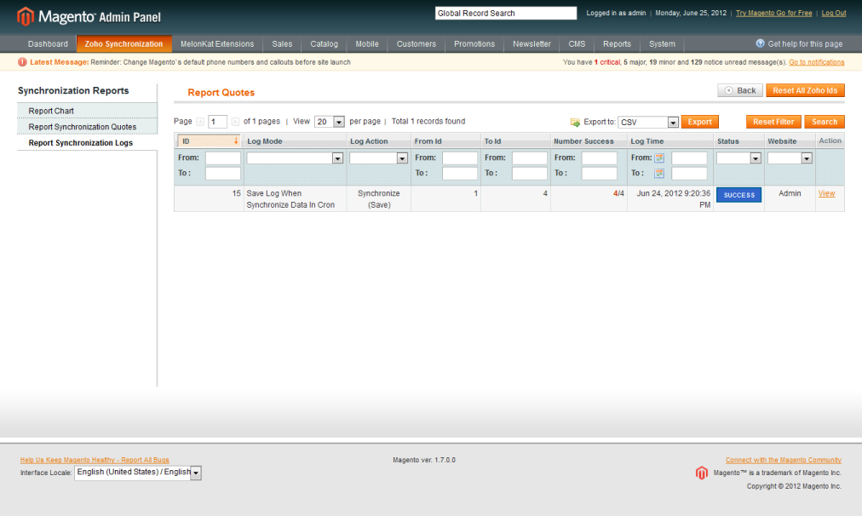Click the page number input field

(x=218, y=122)
